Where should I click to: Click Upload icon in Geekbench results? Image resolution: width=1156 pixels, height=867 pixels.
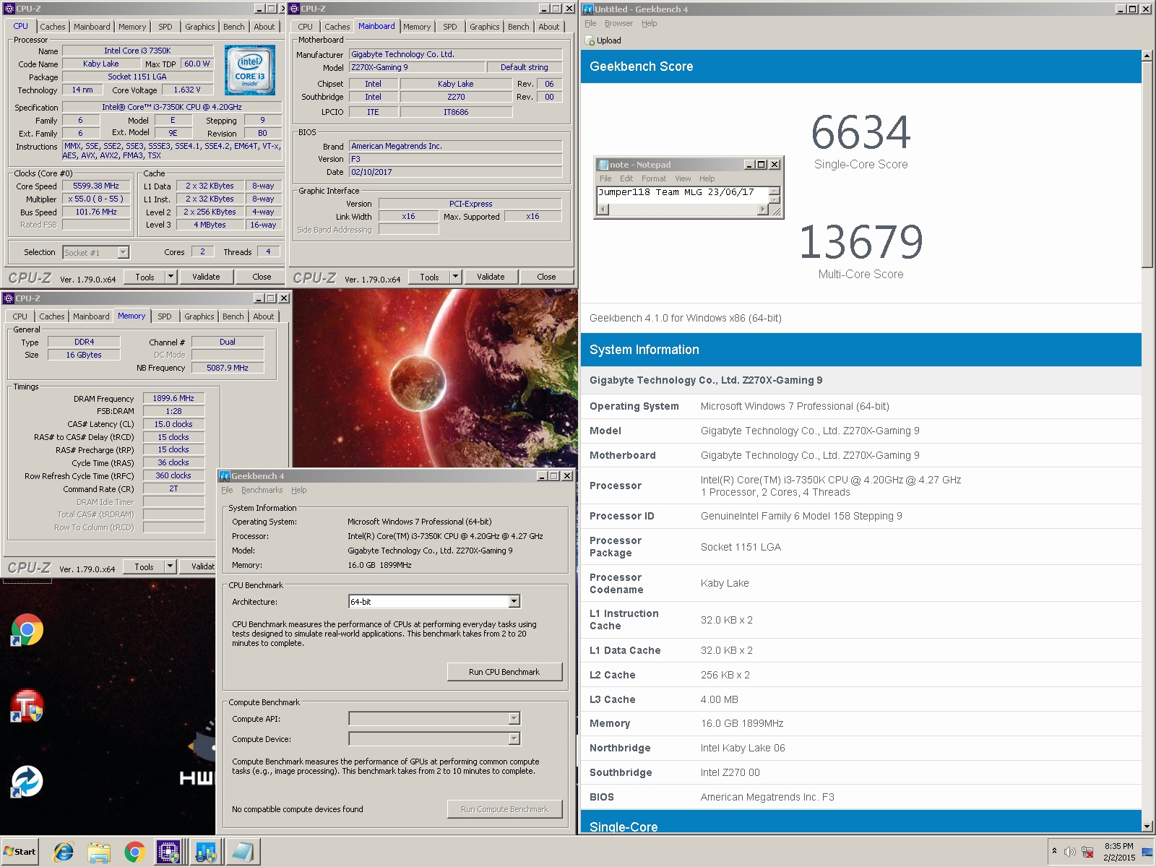(590, 40)
